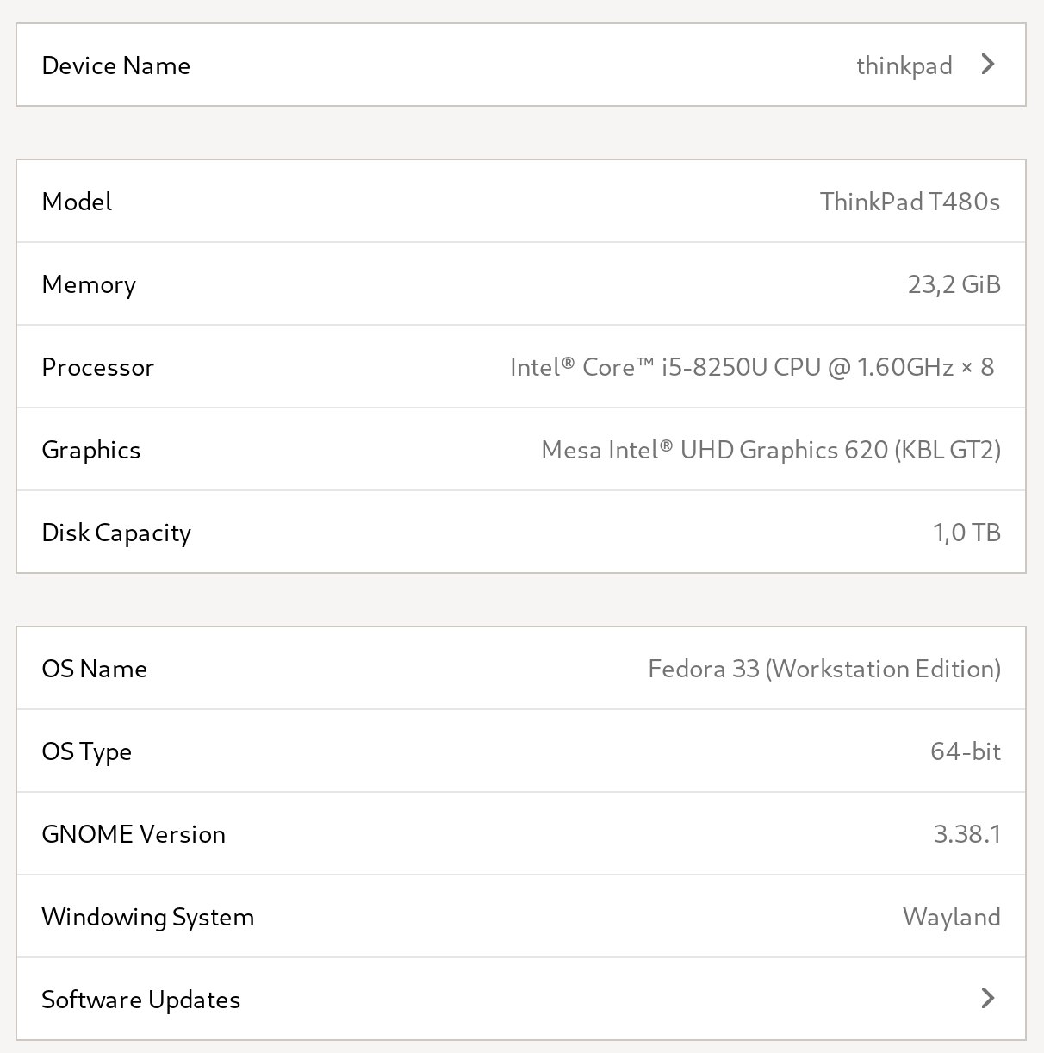Open the Device Name row
The width and height of the screenshot is (1044, 1053).
[x=521, y=65]
